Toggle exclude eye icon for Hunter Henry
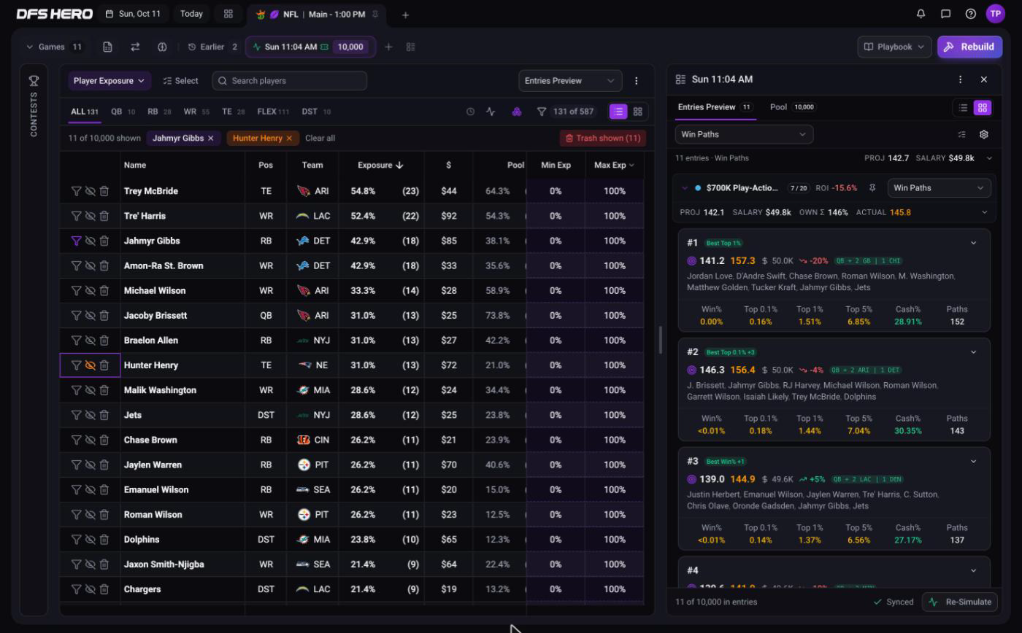1022x633 pixels. [x=91, y=365]
